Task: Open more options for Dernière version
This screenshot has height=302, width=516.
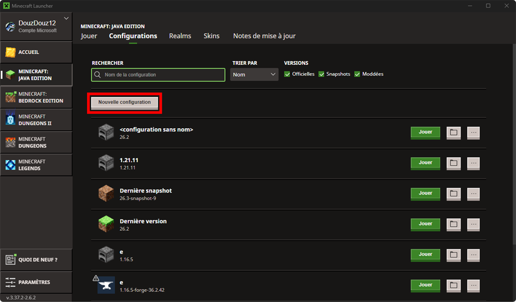Action: click(x=473, y=224)
